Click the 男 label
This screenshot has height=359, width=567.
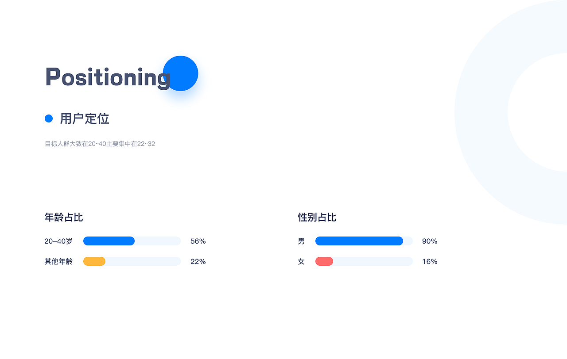(301, 241)
